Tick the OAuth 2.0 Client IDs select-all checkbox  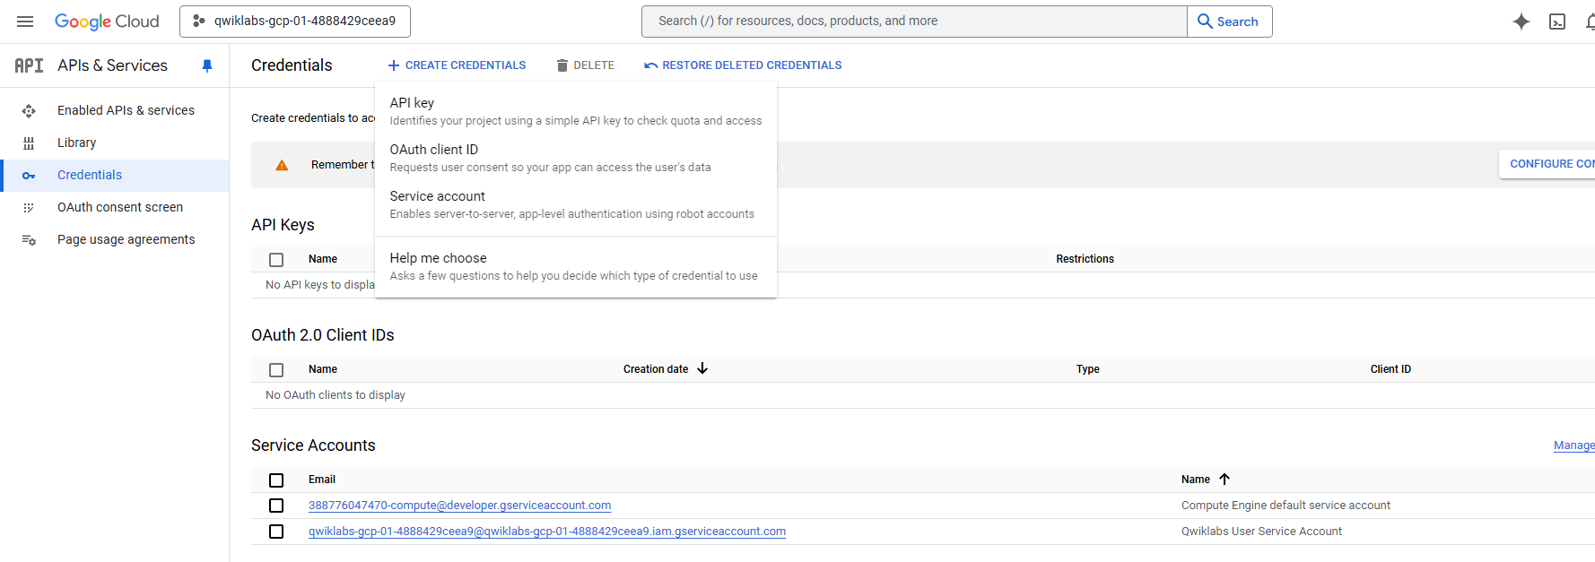tap(276, 370)
